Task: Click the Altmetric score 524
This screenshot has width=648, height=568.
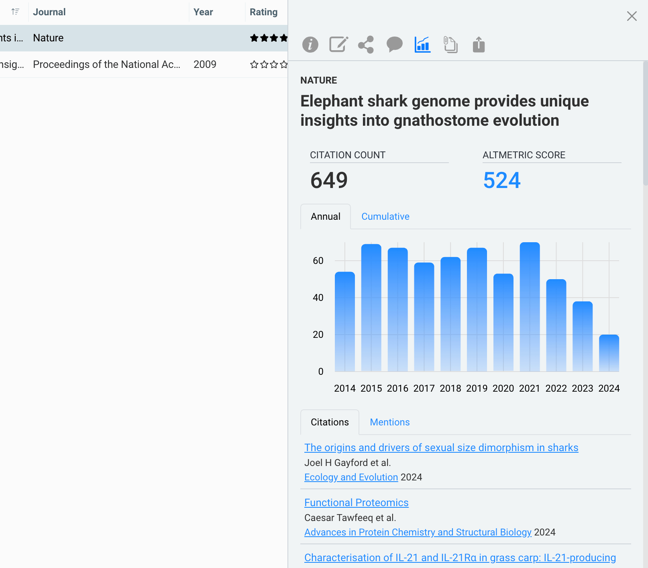Action: pos(501,180)
